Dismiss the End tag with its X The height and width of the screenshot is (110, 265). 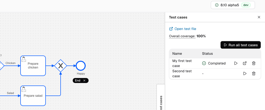84,80
